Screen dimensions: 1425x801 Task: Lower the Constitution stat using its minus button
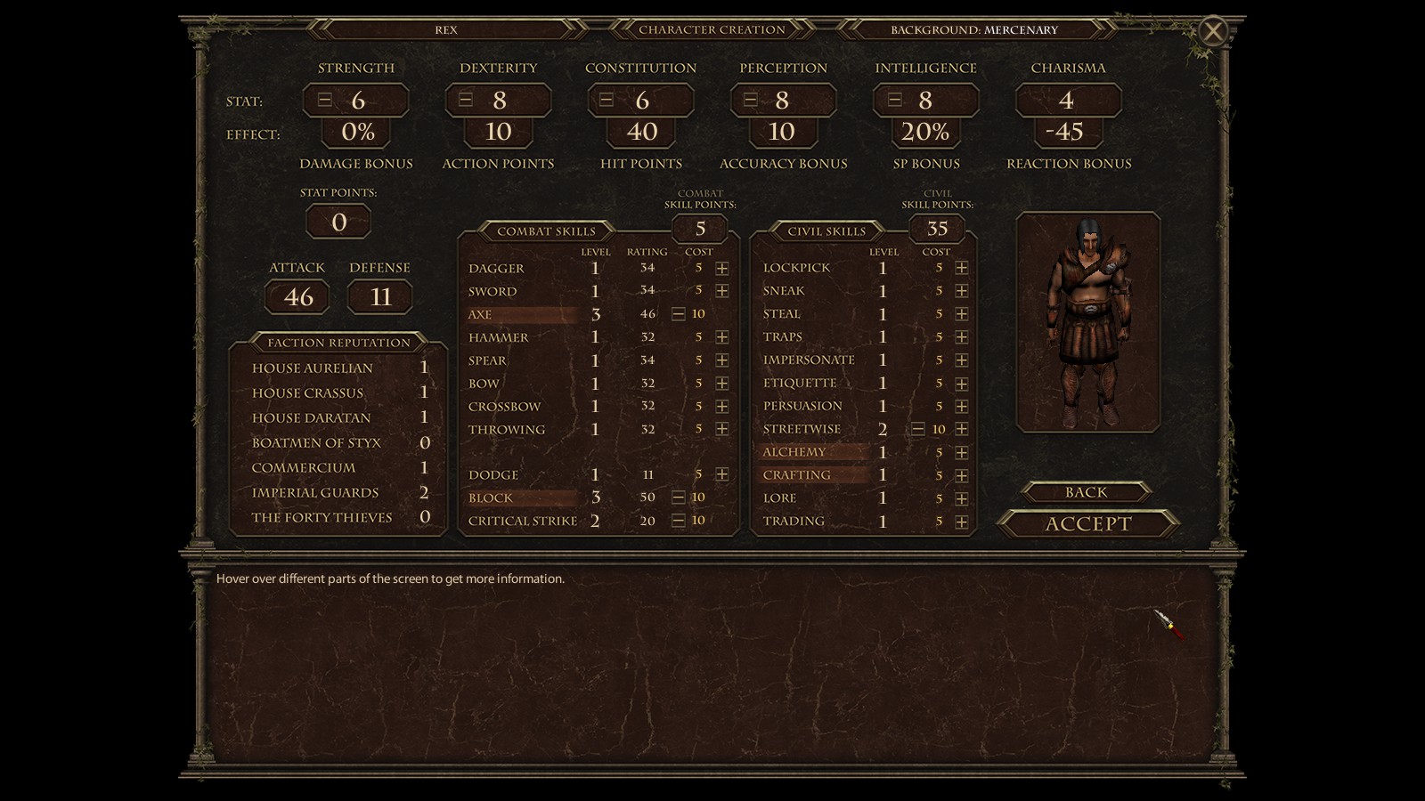click(607, 101)
